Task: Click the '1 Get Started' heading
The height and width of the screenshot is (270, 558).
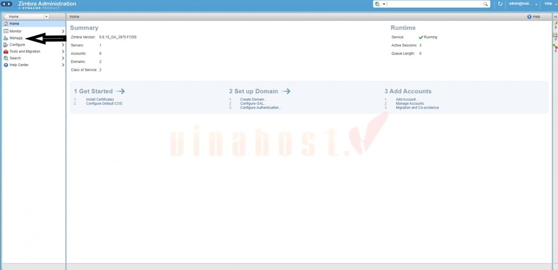Action: [93, 91]
